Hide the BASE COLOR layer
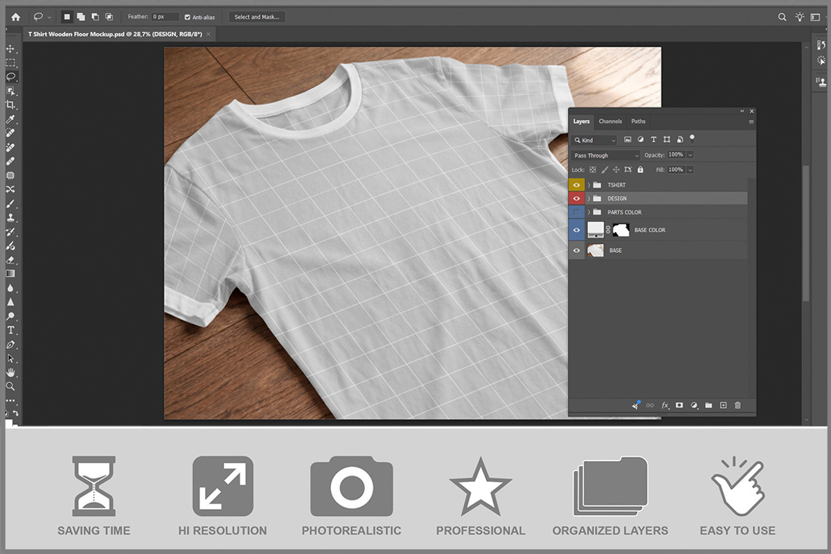Image resolution: width=831 pixels, height=554 pixels. 576,230
